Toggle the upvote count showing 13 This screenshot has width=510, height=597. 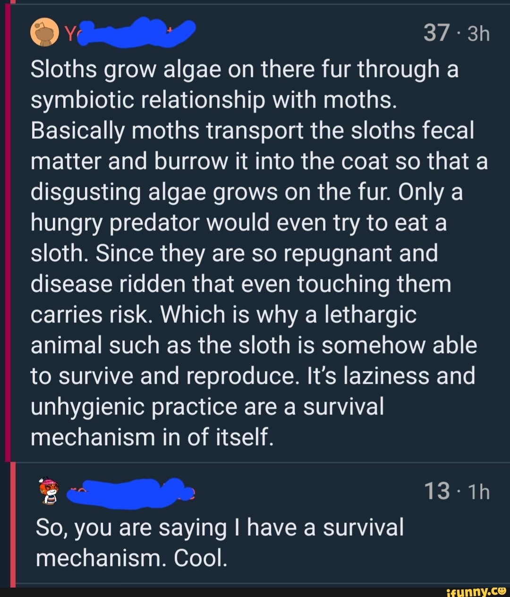[x=439, y=490]
